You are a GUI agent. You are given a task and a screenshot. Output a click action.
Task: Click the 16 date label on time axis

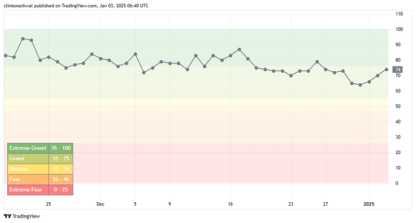(230, 204)
